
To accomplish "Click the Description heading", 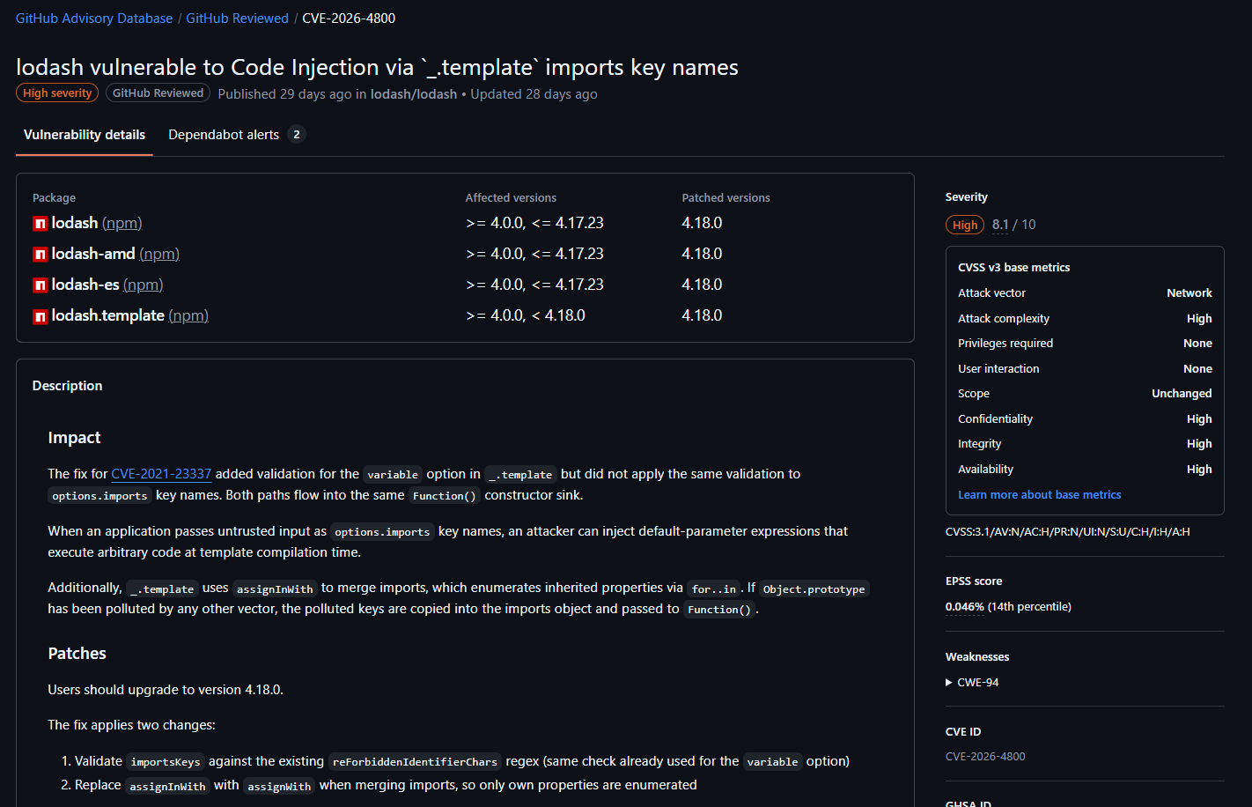I will (67, 386).
